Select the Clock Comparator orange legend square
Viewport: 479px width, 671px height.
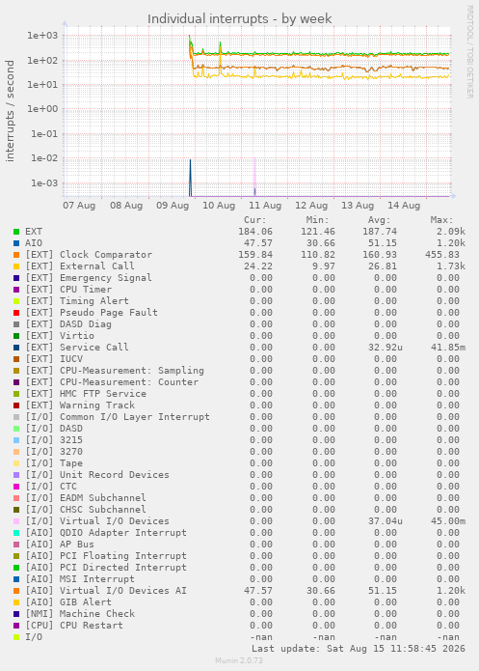(x=16, y=255)
